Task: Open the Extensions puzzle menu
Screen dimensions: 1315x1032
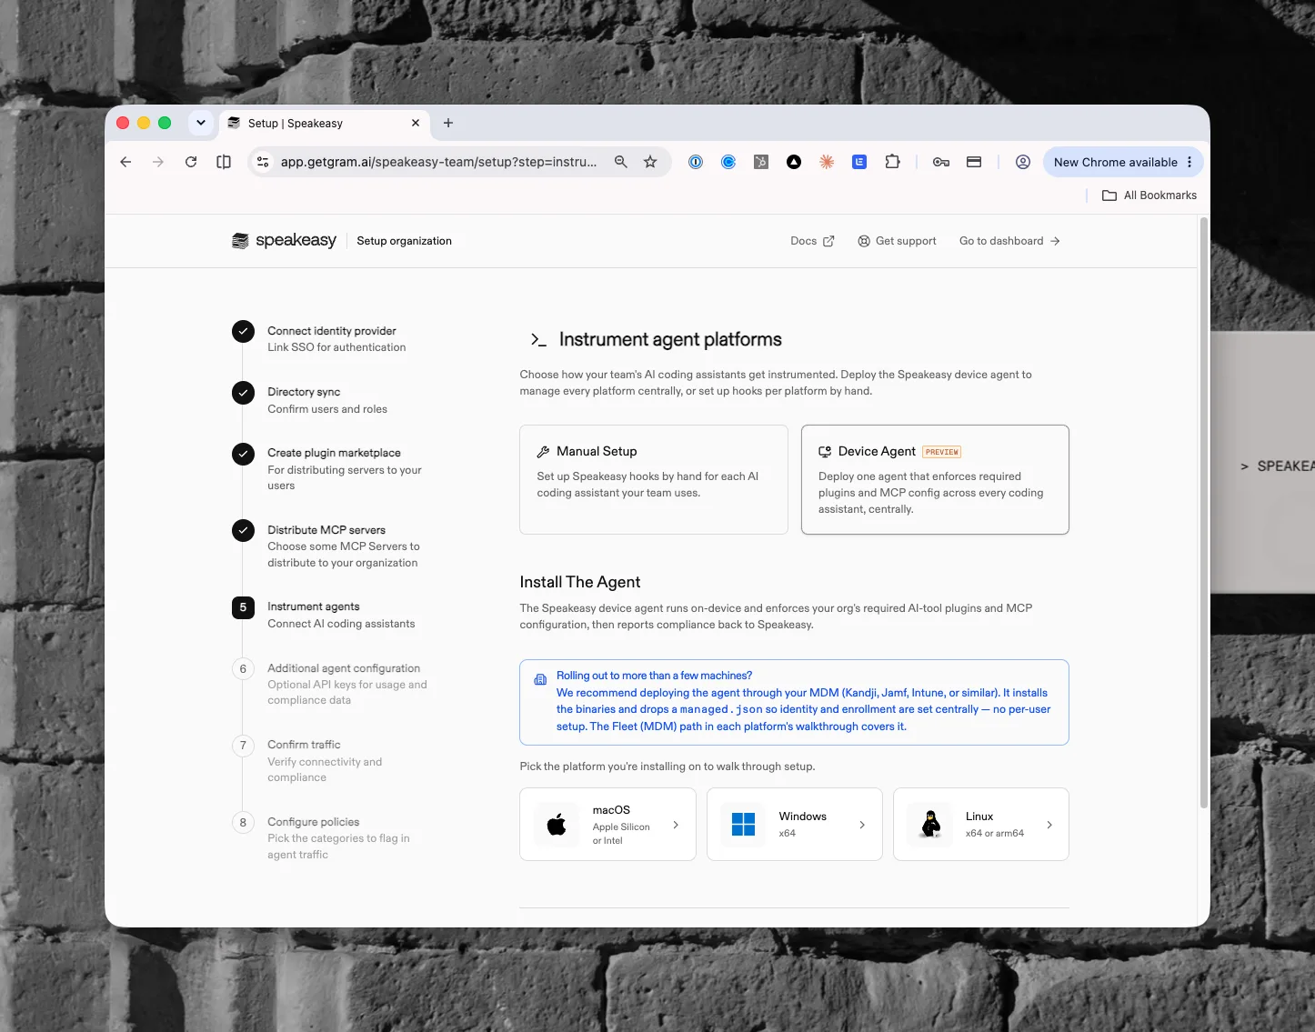Action: [892, 162]
